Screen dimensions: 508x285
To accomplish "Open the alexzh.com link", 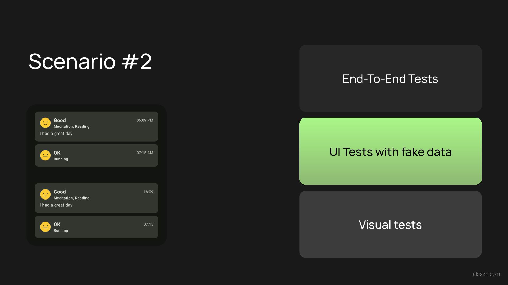I will point(486,274).
